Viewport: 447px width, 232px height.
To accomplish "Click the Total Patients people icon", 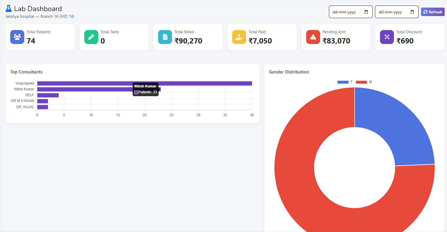I will tap(17, 37).
